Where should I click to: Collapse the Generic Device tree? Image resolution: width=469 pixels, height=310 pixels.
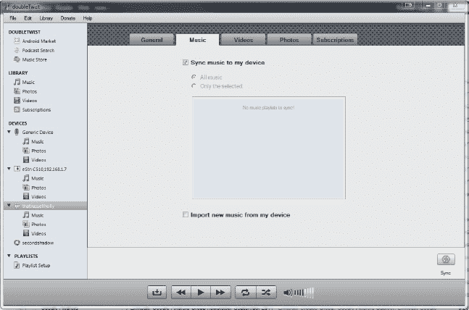click(x=9, y=132)
